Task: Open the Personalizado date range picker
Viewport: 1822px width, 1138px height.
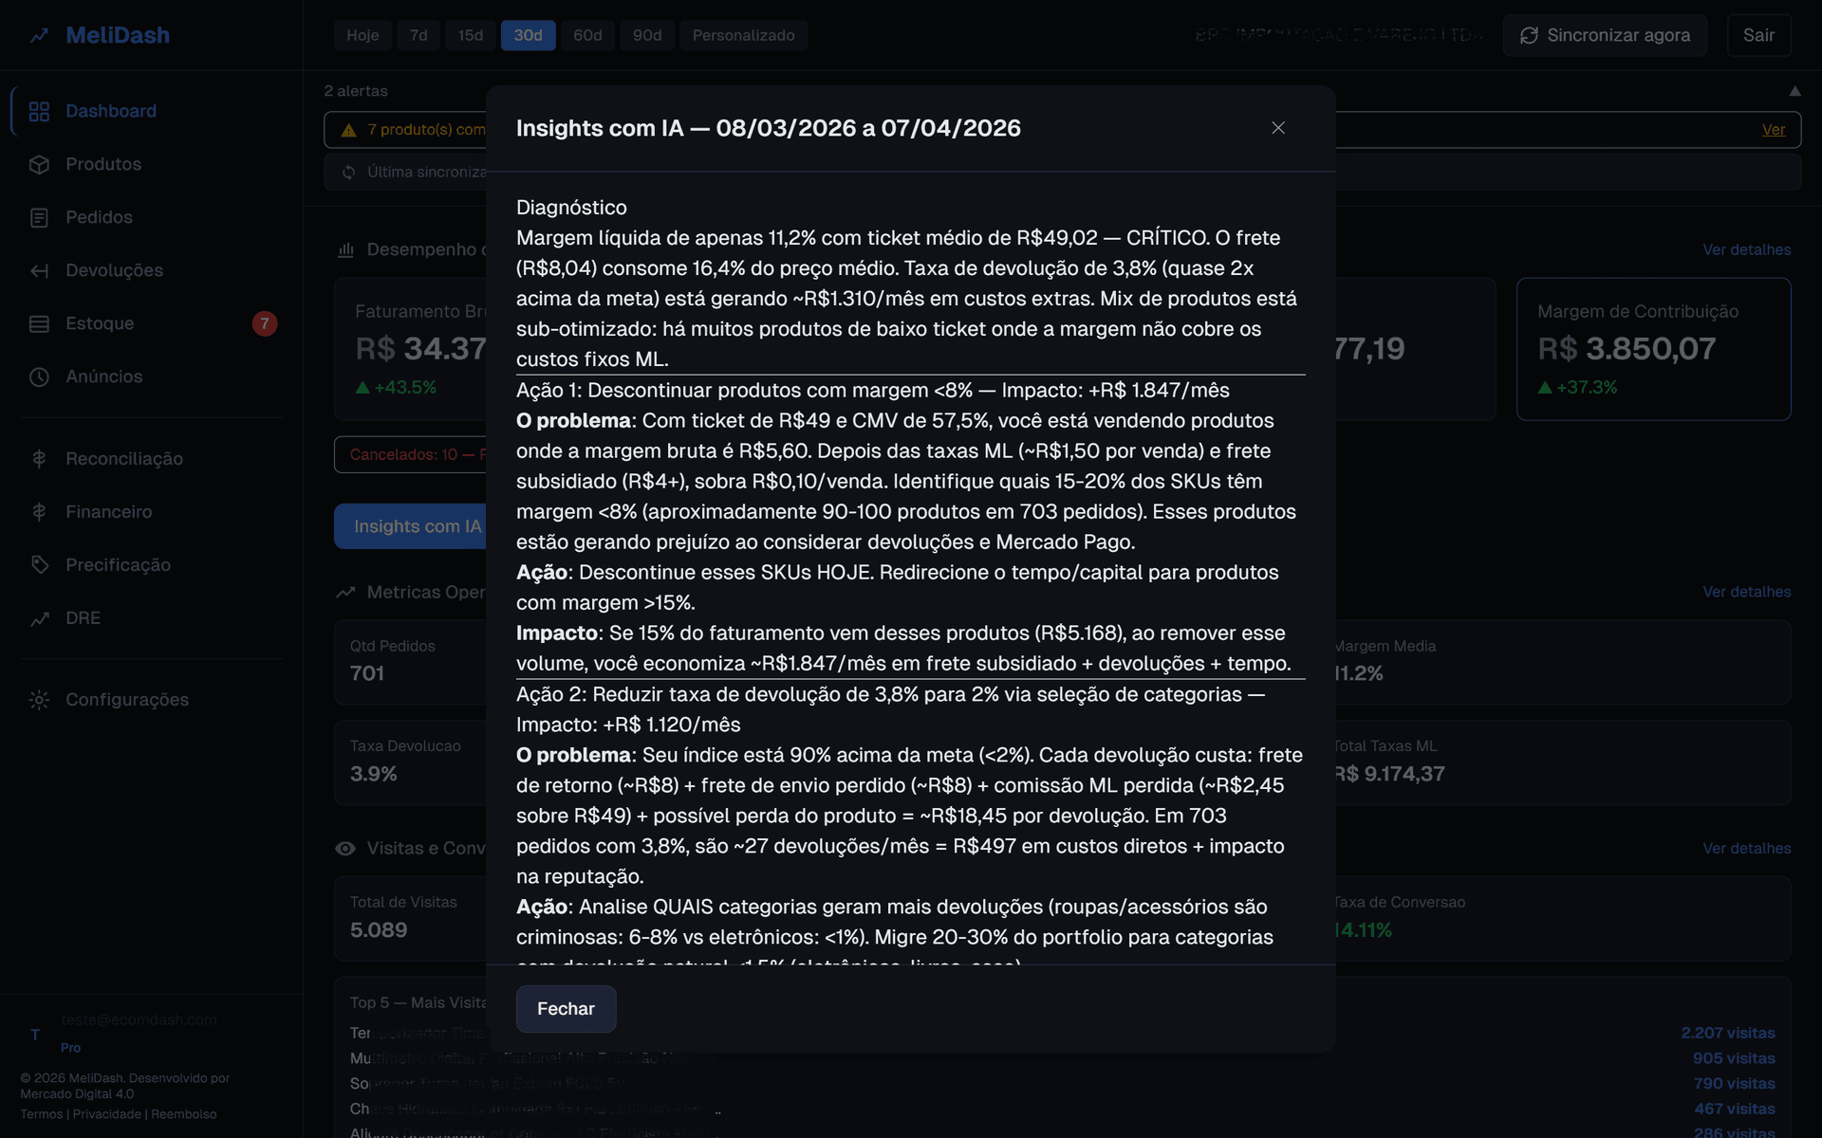Action: 743,35
